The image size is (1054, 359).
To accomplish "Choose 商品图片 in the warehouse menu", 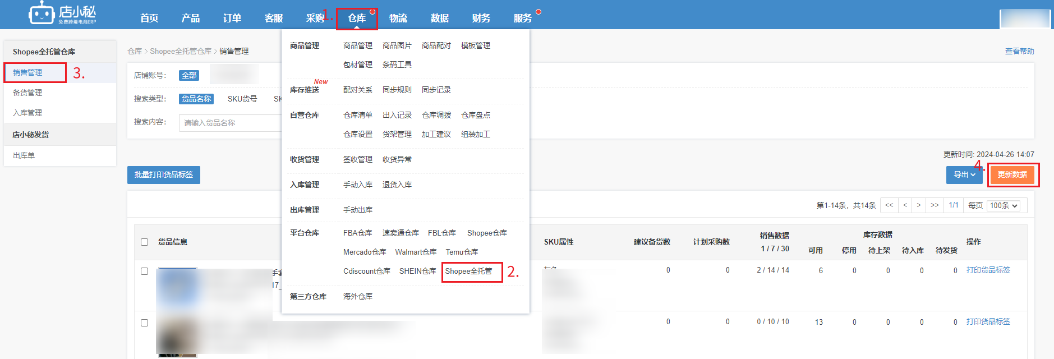I will click(397, 45).
